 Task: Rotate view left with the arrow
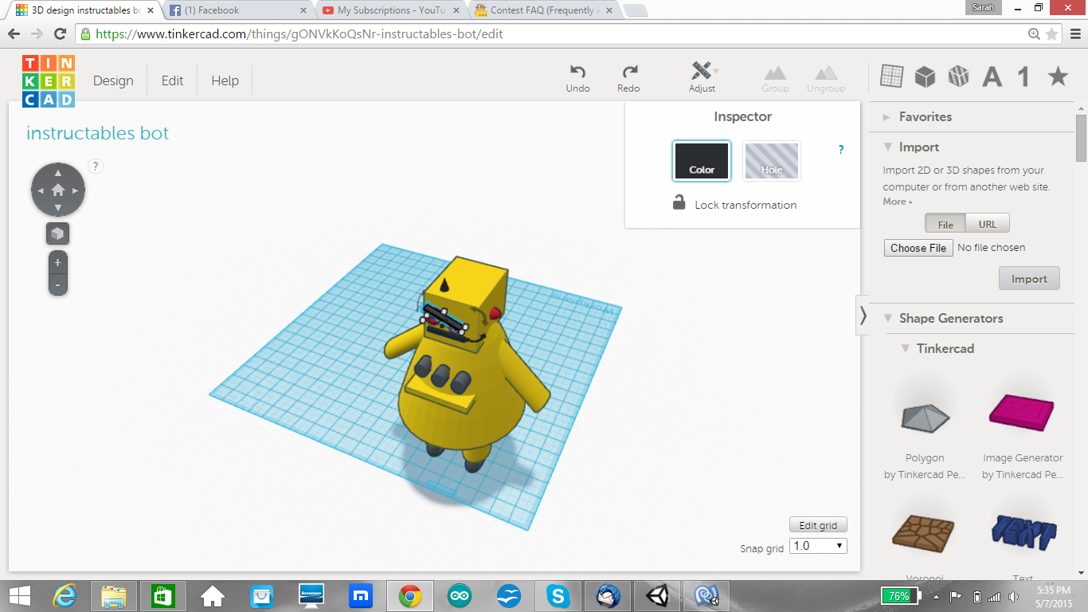(x=41, y=190)
